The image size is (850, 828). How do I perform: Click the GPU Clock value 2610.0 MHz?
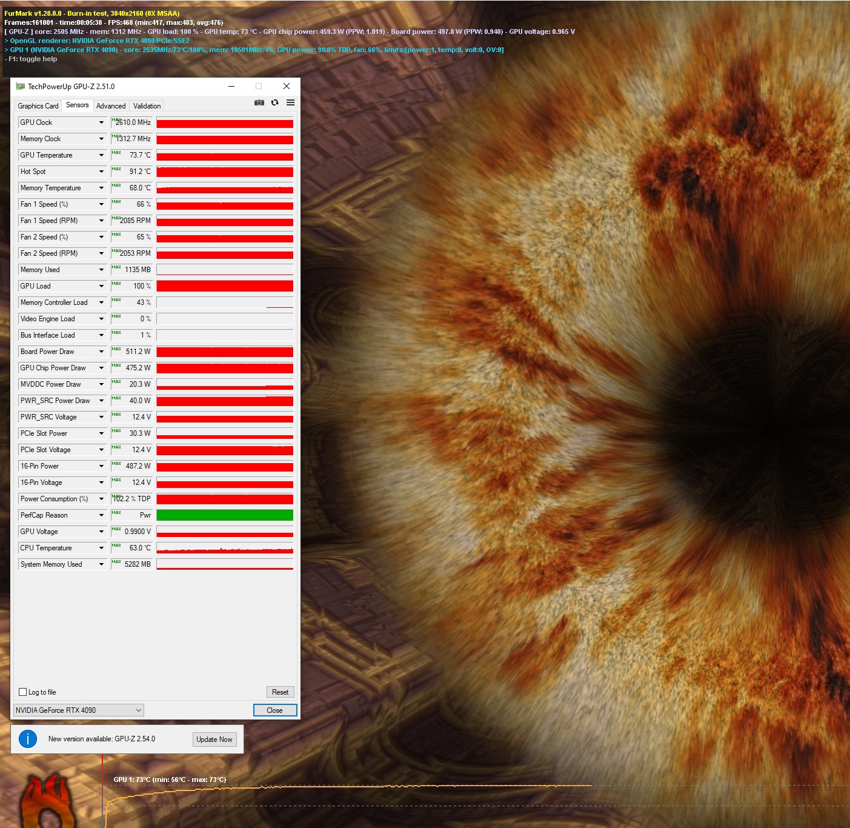(133, 122)
